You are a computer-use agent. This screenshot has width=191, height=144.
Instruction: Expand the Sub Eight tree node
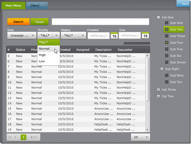tap(162, 69)
